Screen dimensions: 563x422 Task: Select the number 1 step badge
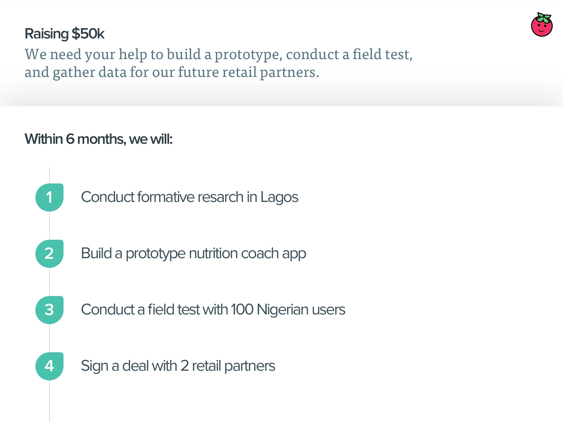click(x=49, y=197)
